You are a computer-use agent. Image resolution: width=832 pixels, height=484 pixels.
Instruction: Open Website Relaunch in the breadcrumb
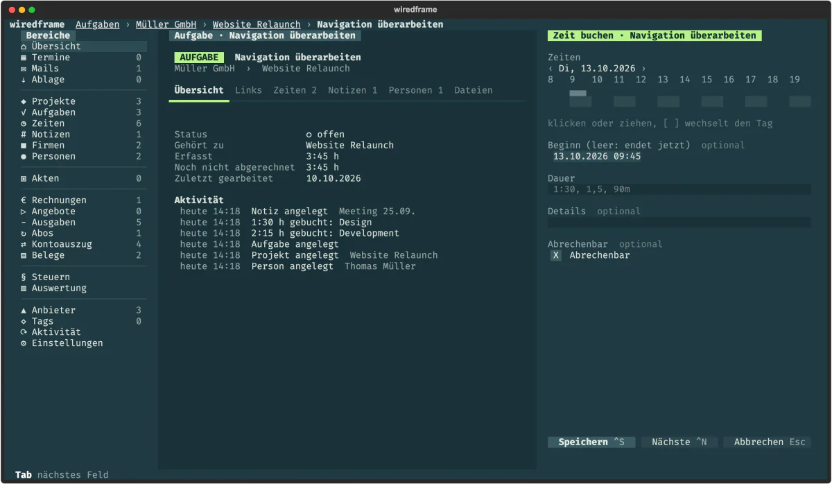(x=257, y=24)
